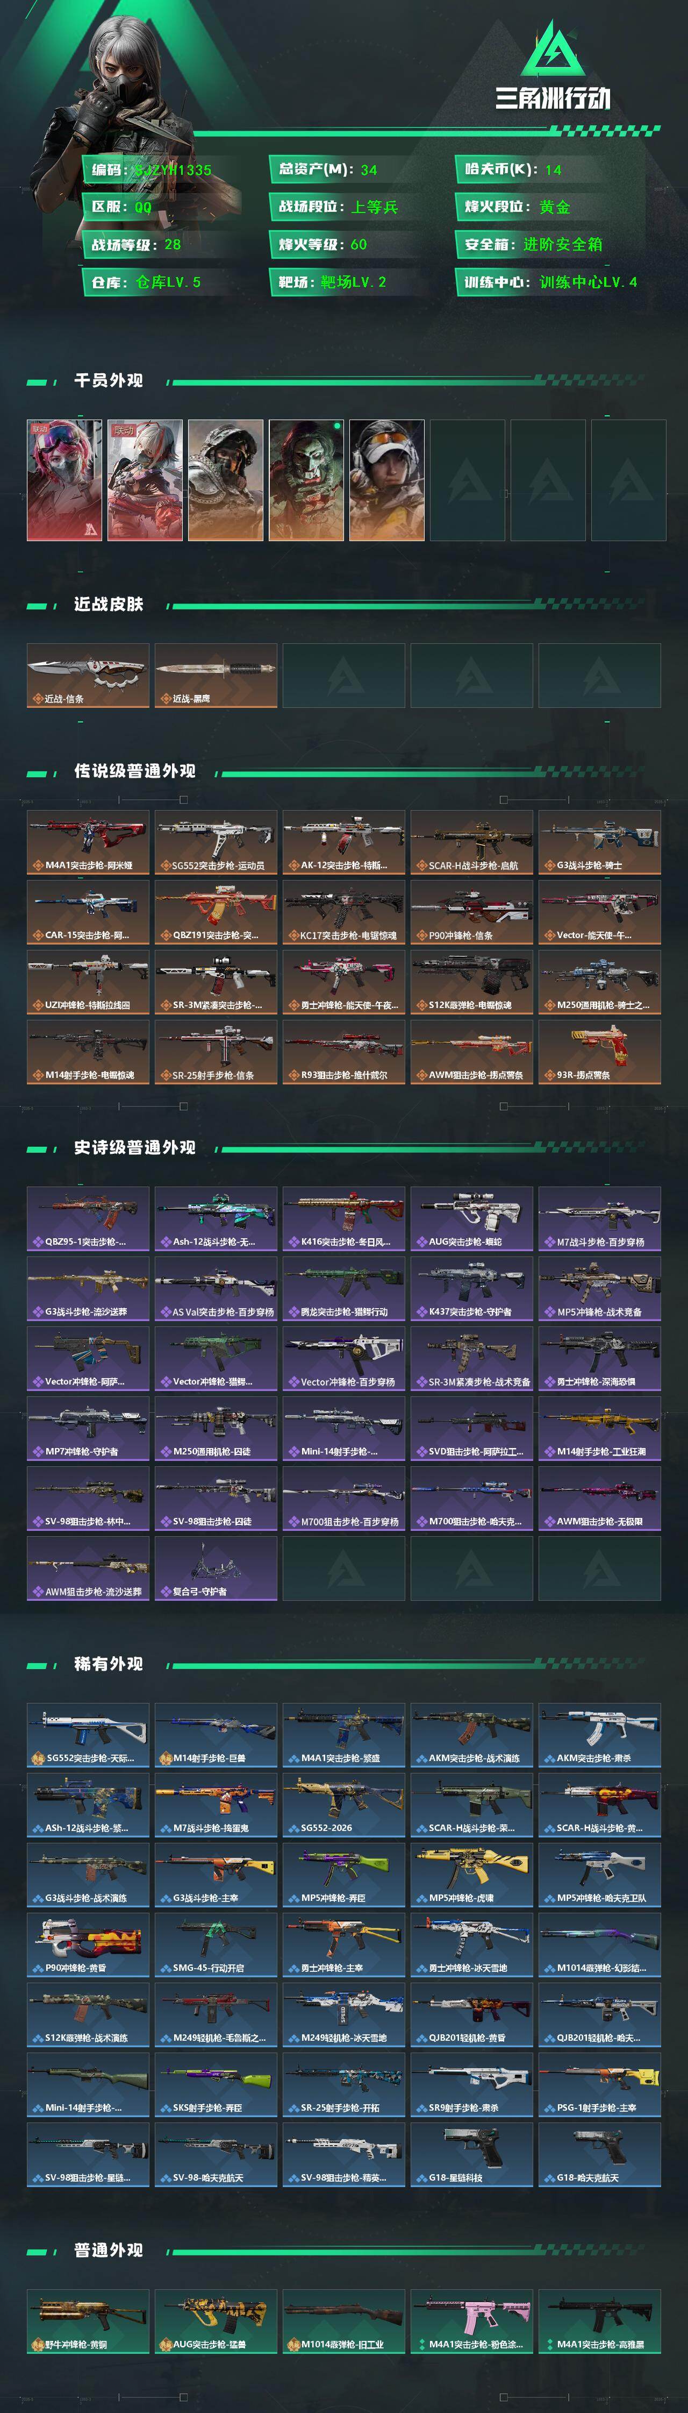Open the M7战斗步枪-百步穿杨 epic skin
The height and width of the screenshot is (2413, 688).
(600, 1219)
